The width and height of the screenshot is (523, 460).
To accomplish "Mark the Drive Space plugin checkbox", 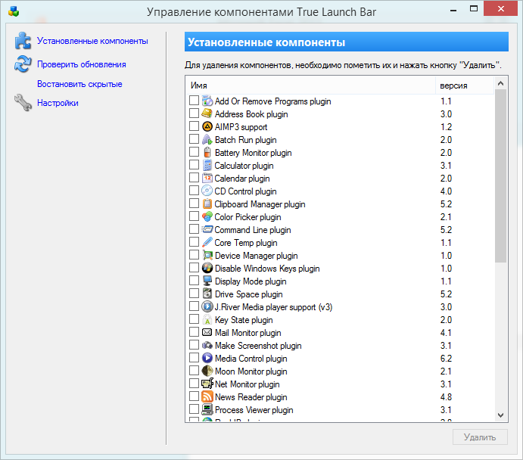I will click(x=195, y=294).
